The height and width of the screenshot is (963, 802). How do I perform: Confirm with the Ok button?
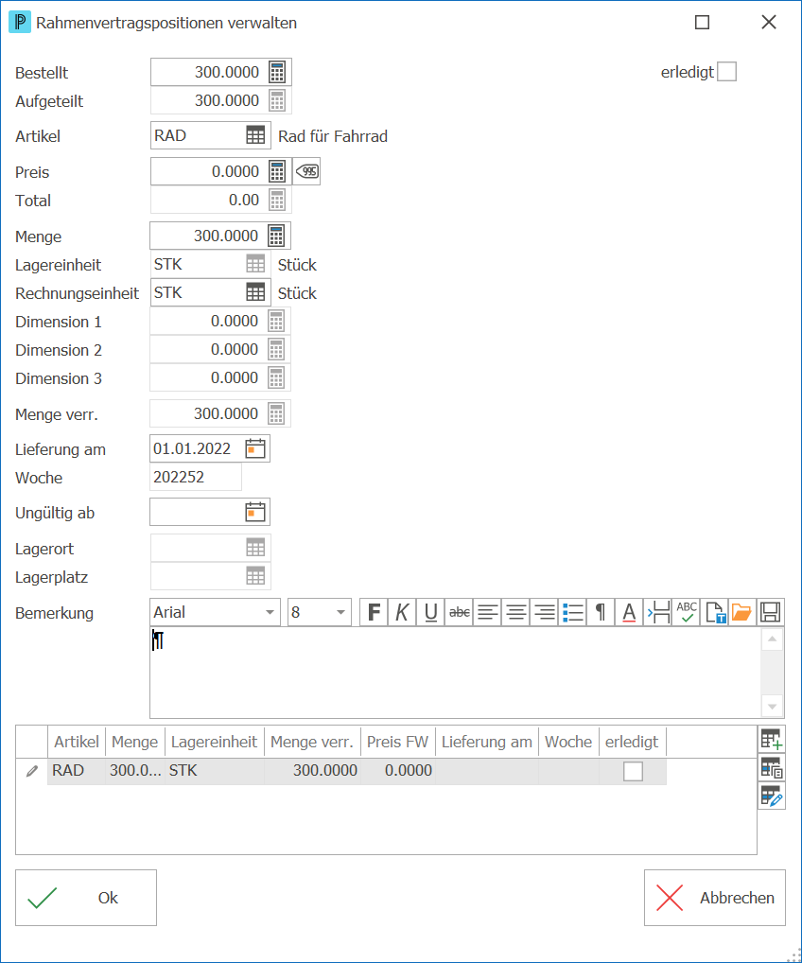(x=86, y=898)
